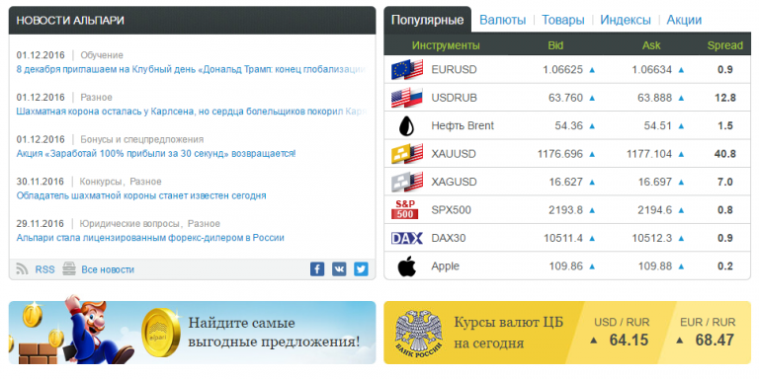Screen dimensions: 759x379
Task: Open the Индексы tab
Action: 626,20
